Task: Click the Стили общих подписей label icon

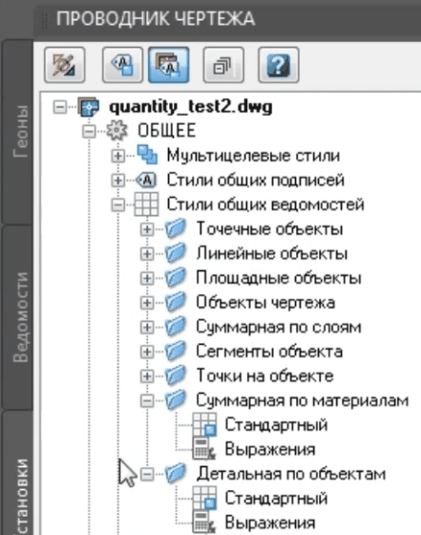Action: [x=146, y=180]
